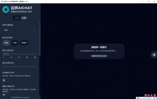This screenshot has height=99, width=157.
Task: Click scale mark 12 under the slider
Action: pos(27,57)
